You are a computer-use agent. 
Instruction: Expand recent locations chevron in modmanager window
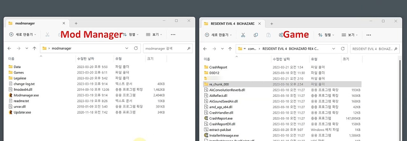[x=27, y=48]
